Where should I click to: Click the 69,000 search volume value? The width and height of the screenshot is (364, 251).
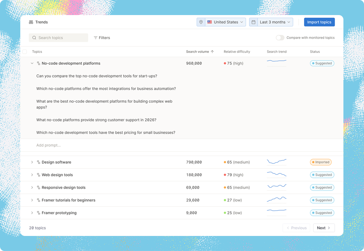(193, 188)
